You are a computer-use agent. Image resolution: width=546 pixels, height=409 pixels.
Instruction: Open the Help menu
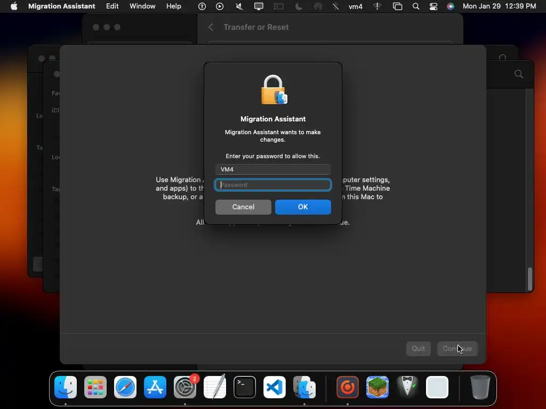[173, 6]
